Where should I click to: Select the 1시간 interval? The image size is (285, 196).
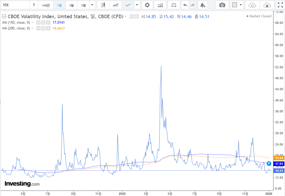[46, 5]
